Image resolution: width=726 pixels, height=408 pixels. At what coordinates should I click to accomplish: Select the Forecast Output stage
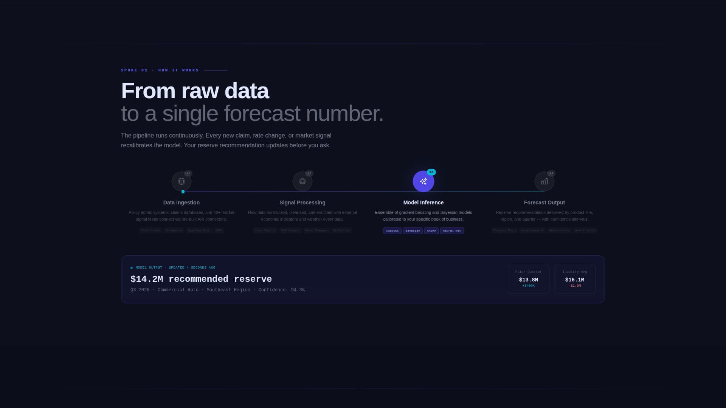(544, 202)
